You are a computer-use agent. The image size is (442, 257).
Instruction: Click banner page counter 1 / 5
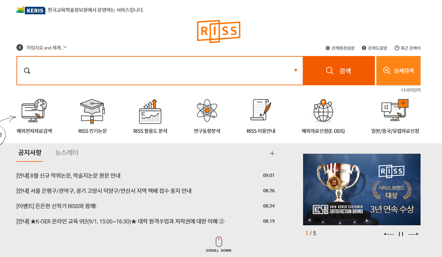(x=311, y=233)
